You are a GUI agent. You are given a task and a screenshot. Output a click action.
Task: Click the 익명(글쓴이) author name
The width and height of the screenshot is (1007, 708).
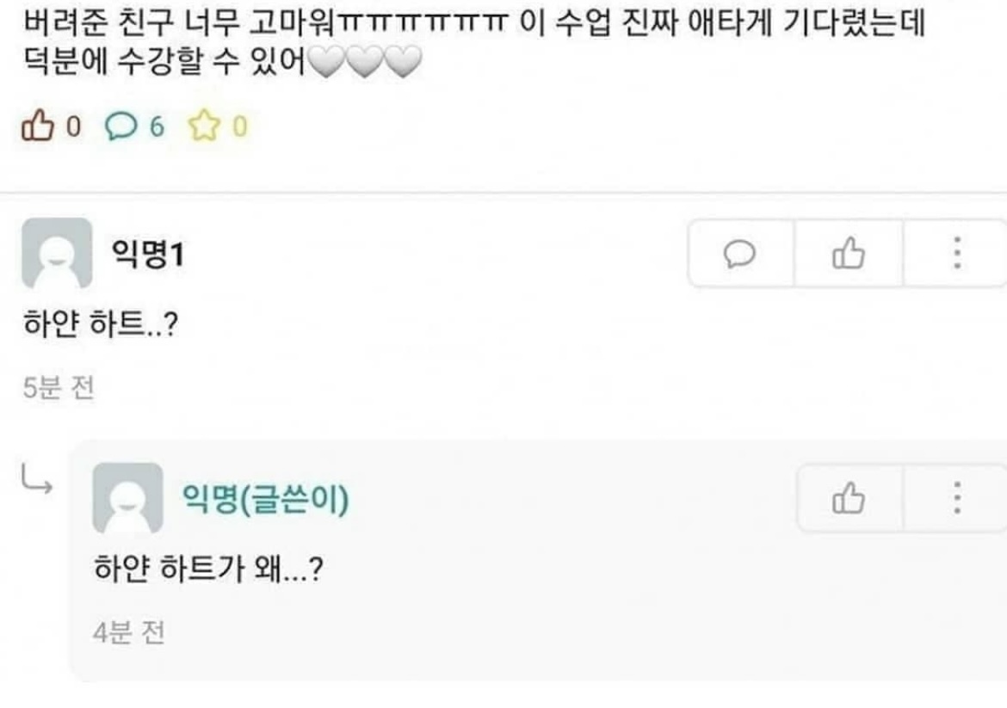(265, 499)
